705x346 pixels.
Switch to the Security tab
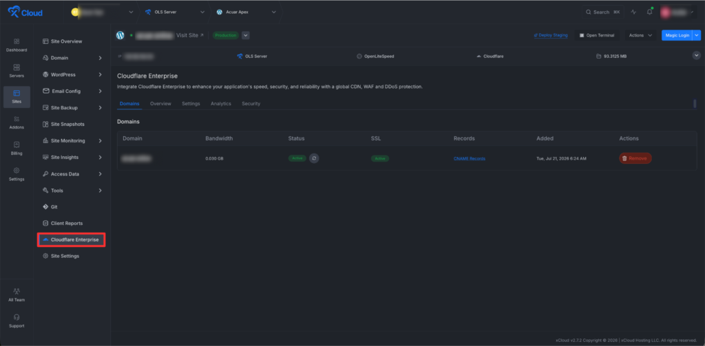(251, 104)
